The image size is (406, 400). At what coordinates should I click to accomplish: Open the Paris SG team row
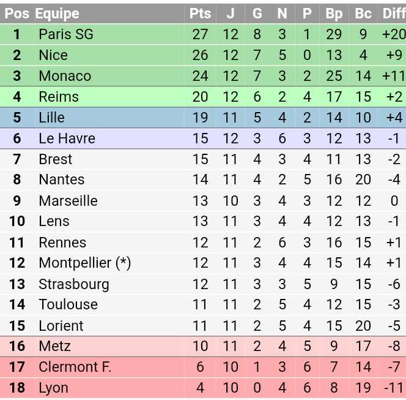click(203, 34)
